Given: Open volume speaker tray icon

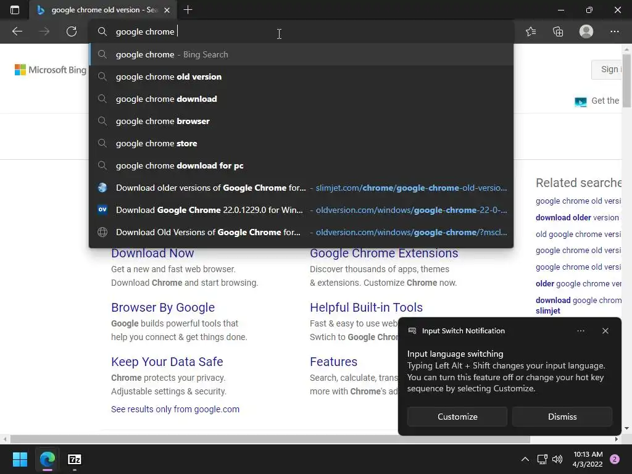Looking at the screenshot, I should tap(557, 459).
